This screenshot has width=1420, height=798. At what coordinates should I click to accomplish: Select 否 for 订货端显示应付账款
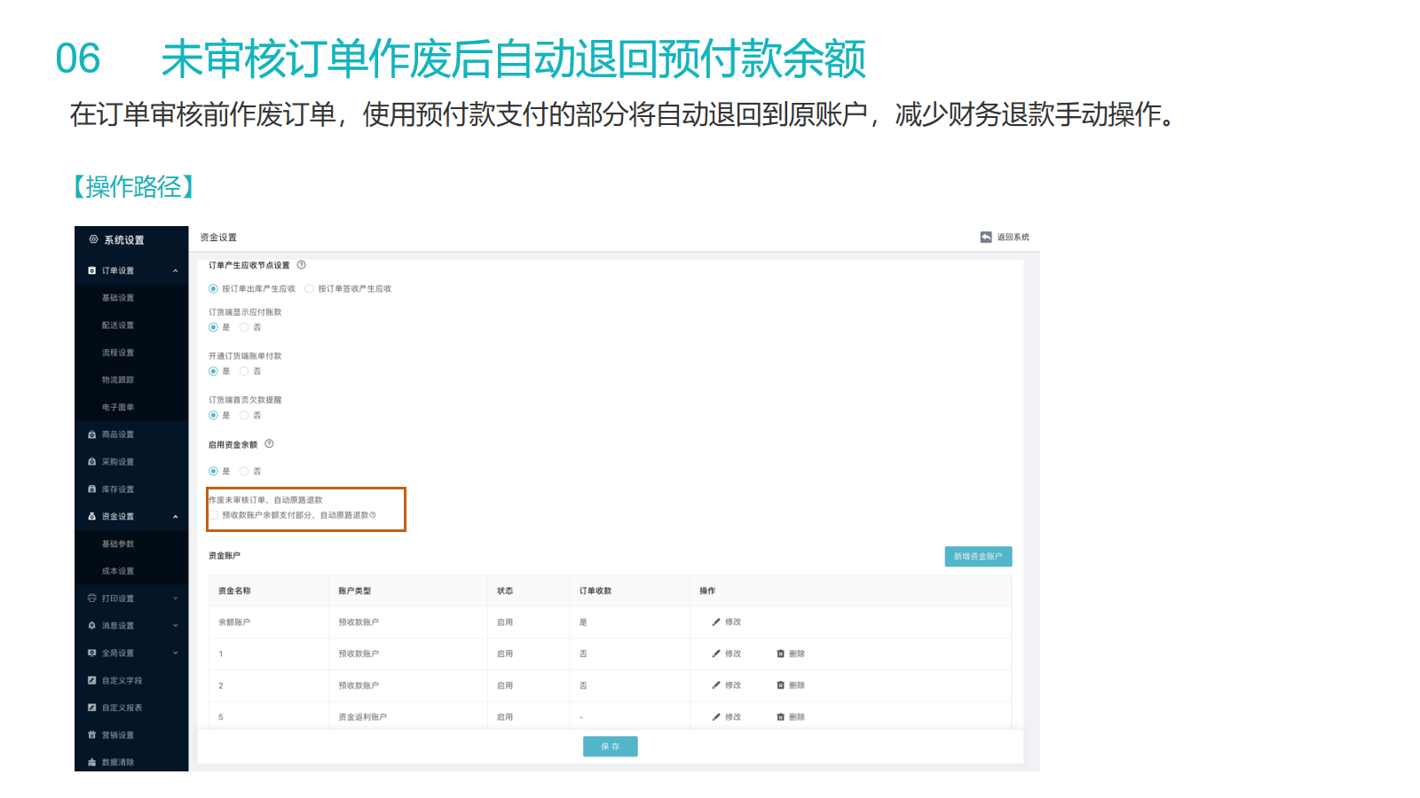tap(244, 327)
